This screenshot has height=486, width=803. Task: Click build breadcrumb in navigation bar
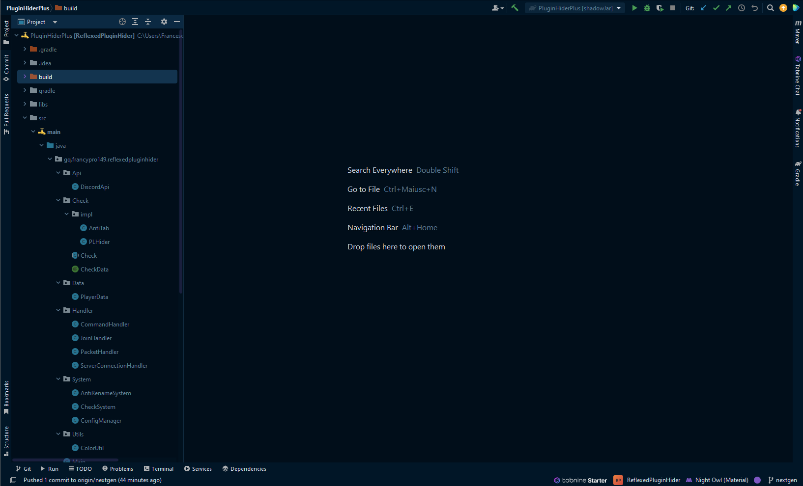click(x=66, y=8)
